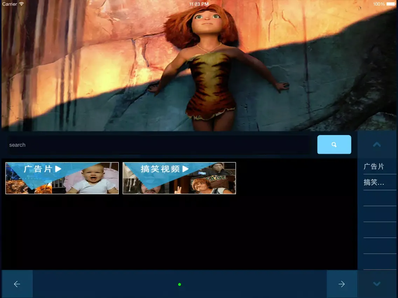Open the 搞笑视频 video category thumbnail
Viewport: 398px width, 298px height.
pos(179,178)
